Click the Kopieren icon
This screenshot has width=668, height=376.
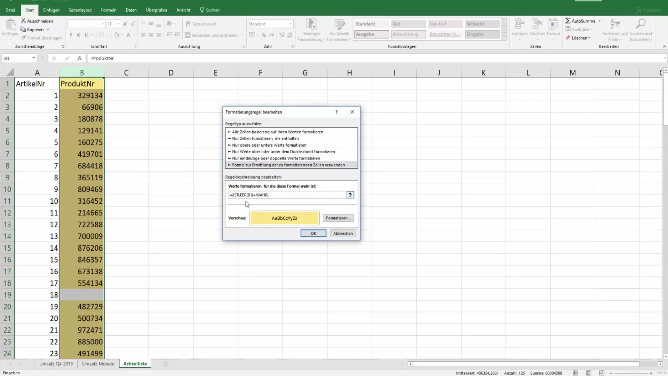pyautogui.click(x=23, y=29)
